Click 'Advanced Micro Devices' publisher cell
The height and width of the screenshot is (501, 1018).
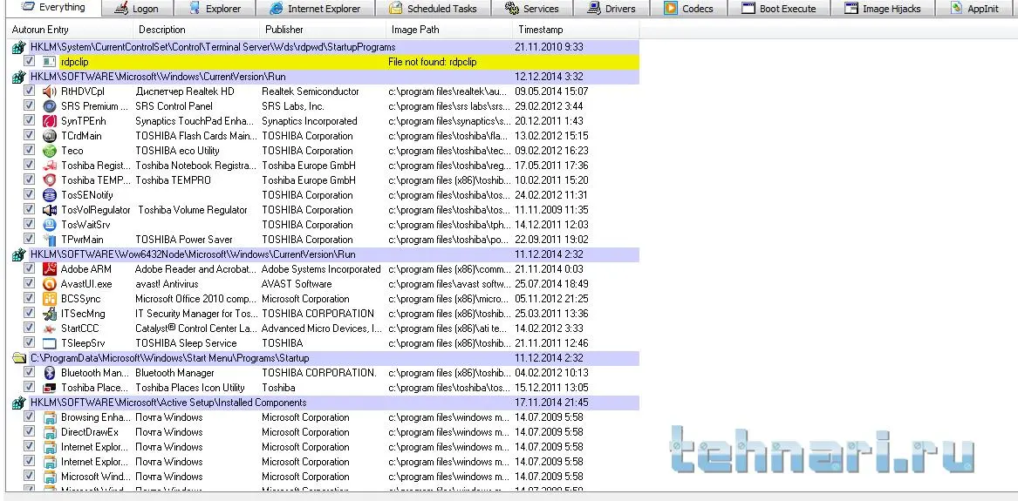[x=322, y=328]
